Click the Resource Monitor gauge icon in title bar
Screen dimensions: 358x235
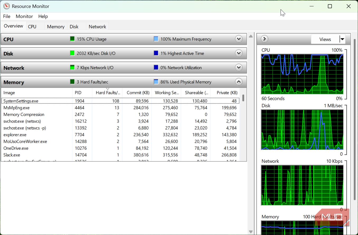(6, 6)
